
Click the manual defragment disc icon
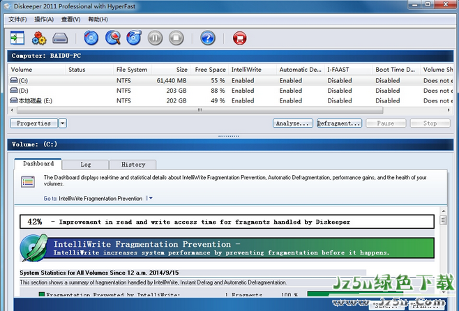[x=134, y=38]
